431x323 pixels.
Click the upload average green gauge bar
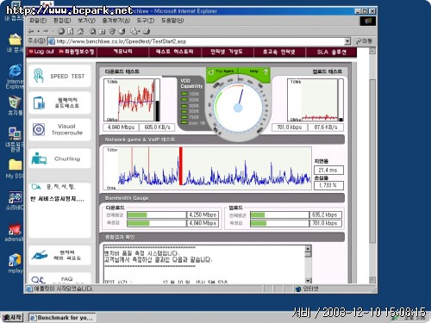[258, 214]
